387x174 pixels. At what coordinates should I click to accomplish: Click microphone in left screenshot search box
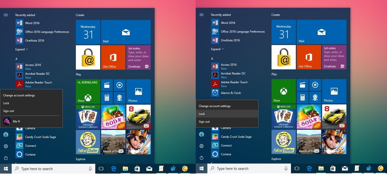point(90,169)
